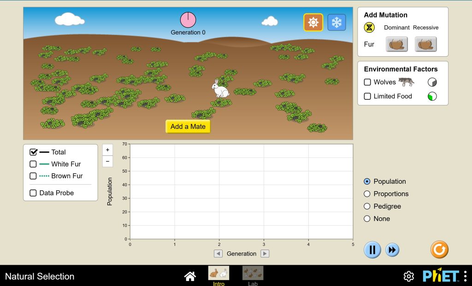Open the settings gear icon
472x286 pixels.
(408, 276)
